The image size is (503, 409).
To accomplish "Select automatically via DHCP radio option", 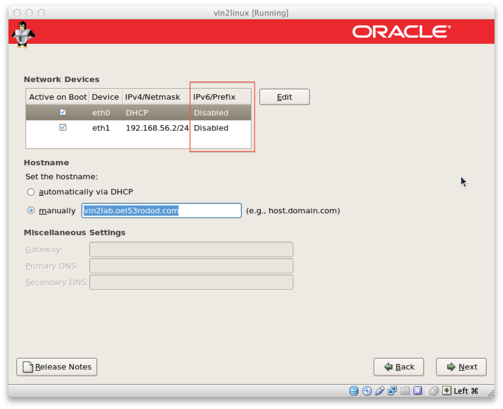I will coord(31,192).
